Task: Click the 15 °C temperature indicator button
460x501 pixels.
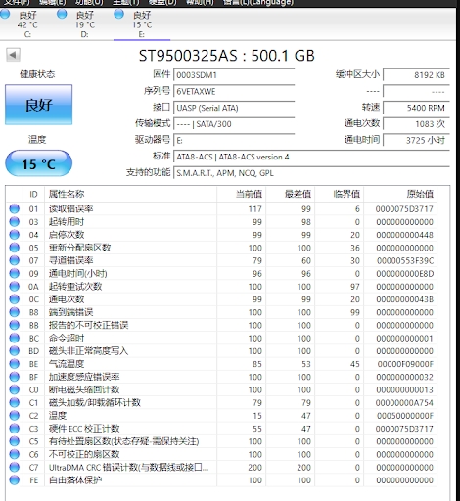Action: [x=39, y=163]
